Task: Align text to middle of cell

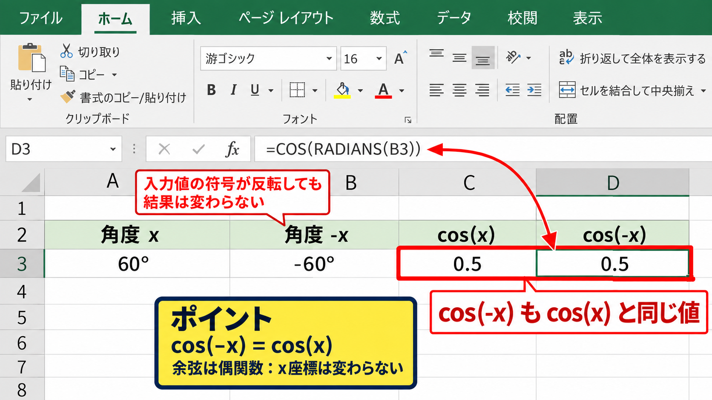Action: (x=459, y=57)
